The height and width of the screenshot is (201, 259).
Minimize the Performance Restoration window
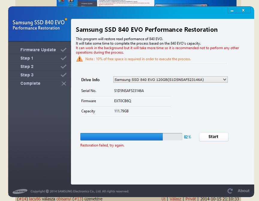(x=232, y=10)
